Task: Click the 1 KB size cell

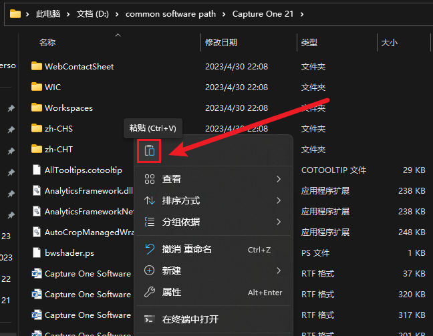Action: pos(417,253)
